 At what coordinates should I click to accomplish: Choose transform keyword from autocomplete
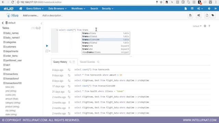click(106, 46)
